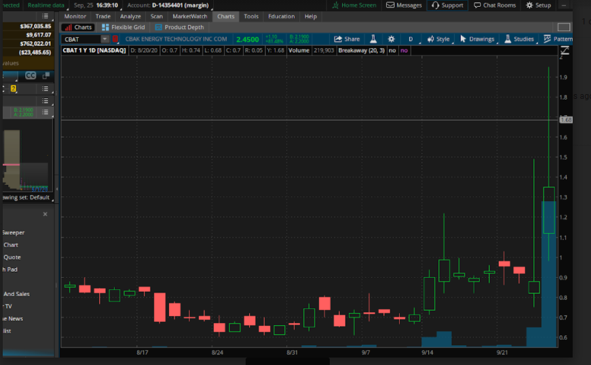This screenshot has width=591, height=365.
Task: Collapse the left sidebar splitter arrow
Action: point(57,189)
